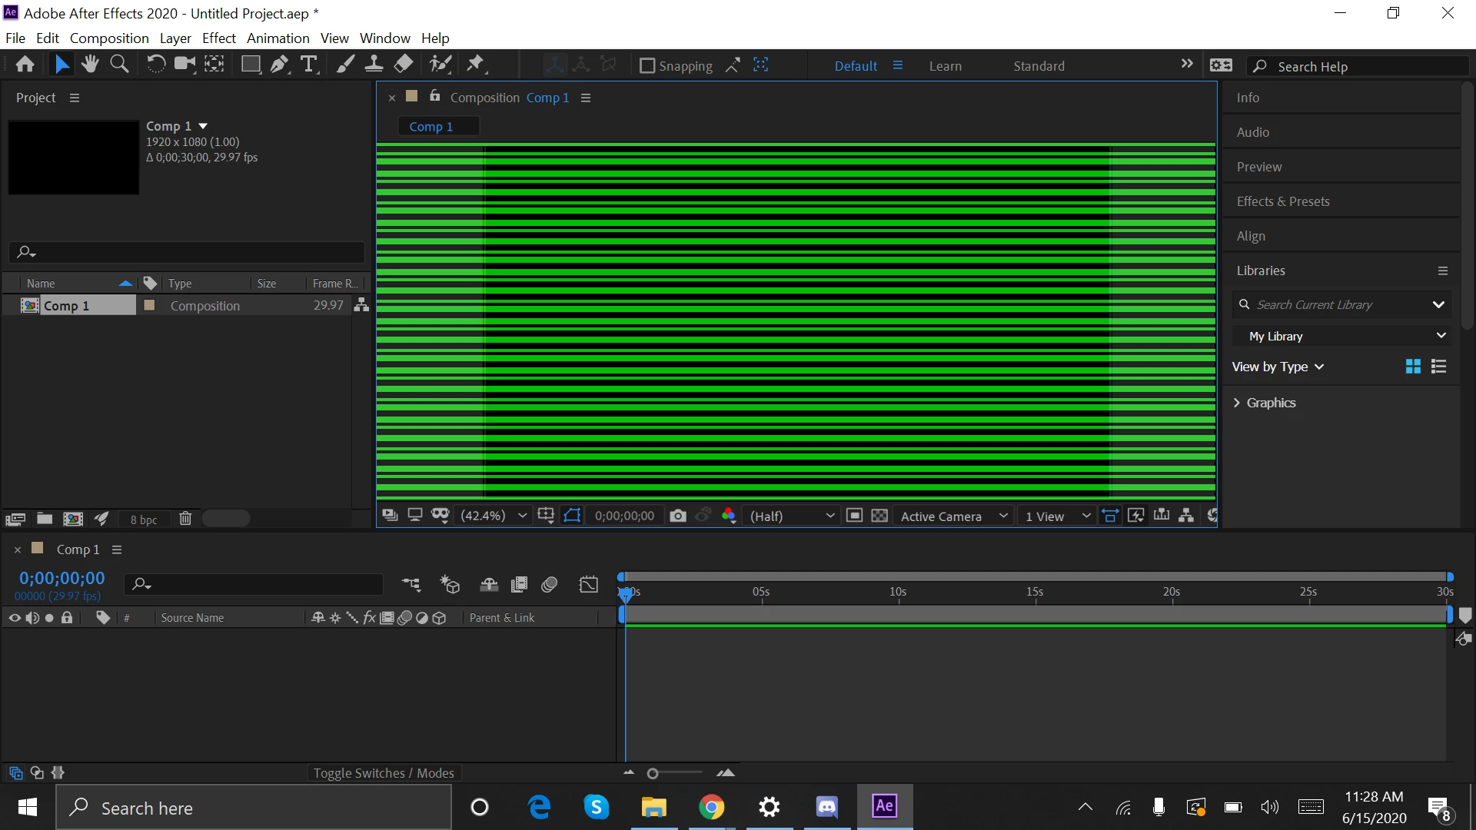Select the Eraser tool
This screenshot has width=1476, height=830.
(x=404, y=65)
